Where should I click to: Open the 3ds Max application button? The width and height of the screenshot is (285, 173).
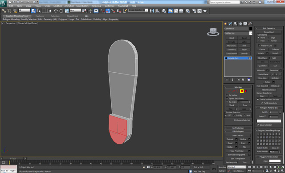pos(3,3)
